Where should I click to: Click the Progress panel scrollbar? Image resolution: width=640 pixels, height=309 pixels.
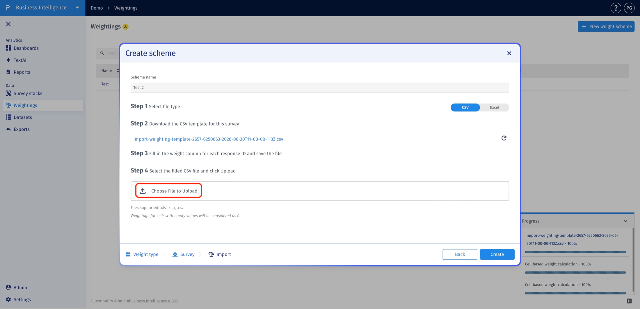[633, 259]
